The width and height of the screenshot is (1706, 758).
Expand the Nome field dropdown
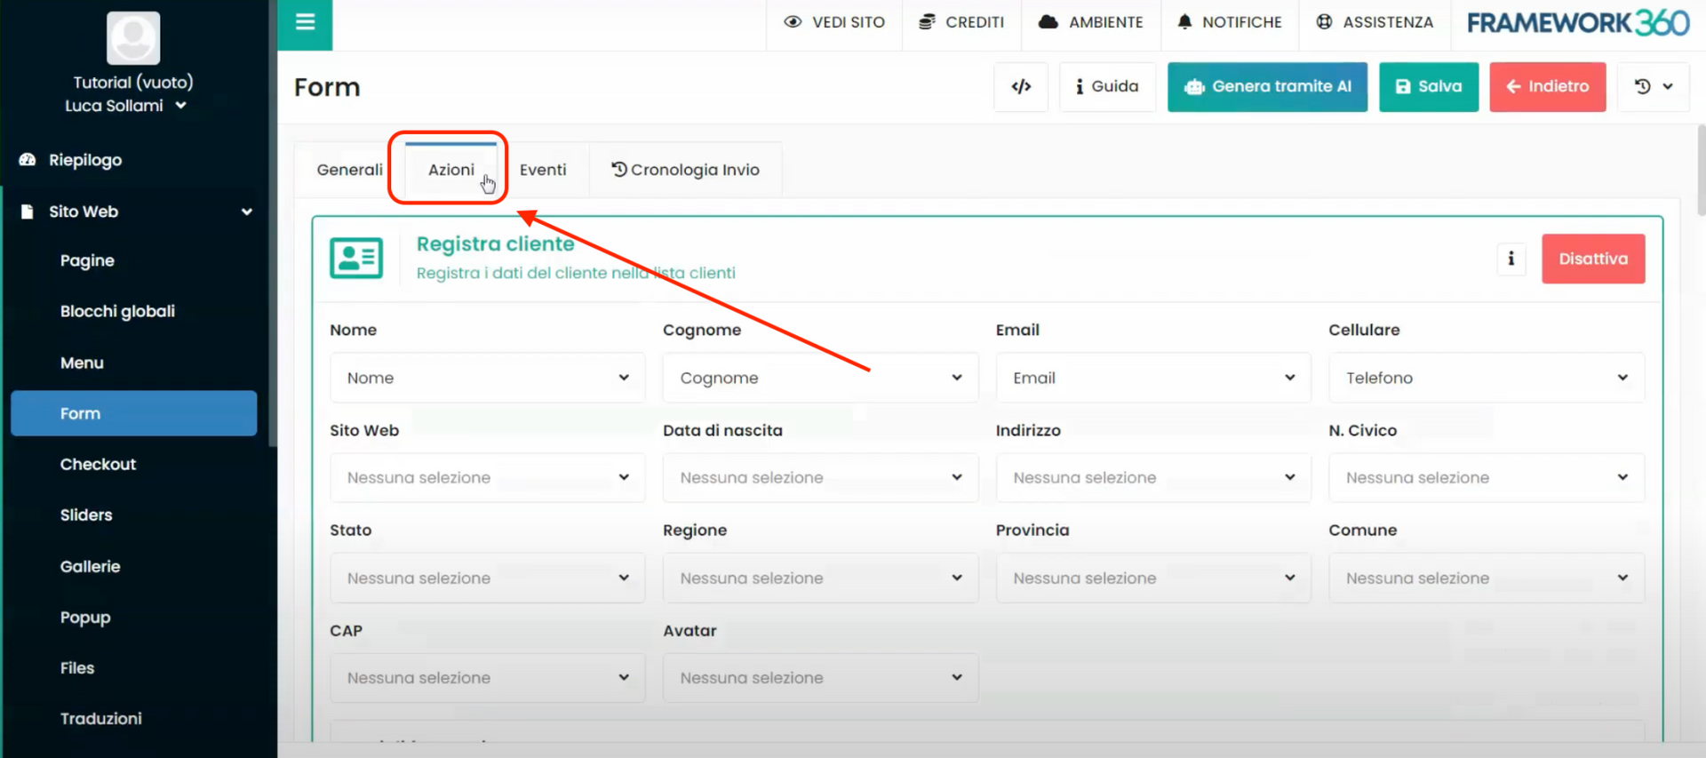pyautogui.click(x=487, y=379)
